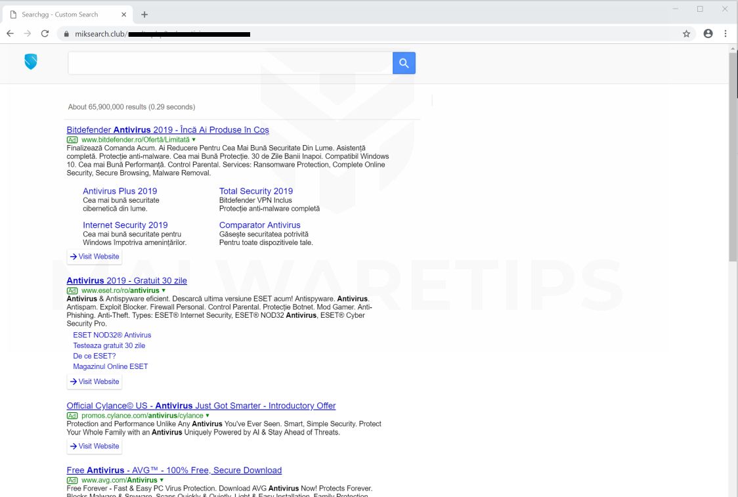
Task: Click the Ad badge beside eset.ro URL
Action: coord(72,290)
